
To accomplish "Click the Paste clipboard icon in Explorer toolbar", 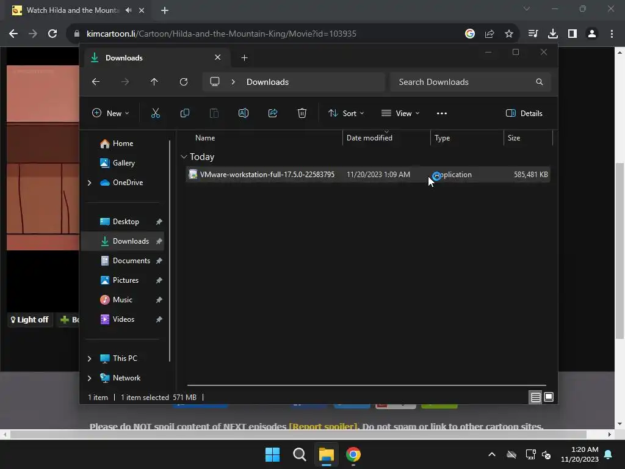I will tap(214, 113).
